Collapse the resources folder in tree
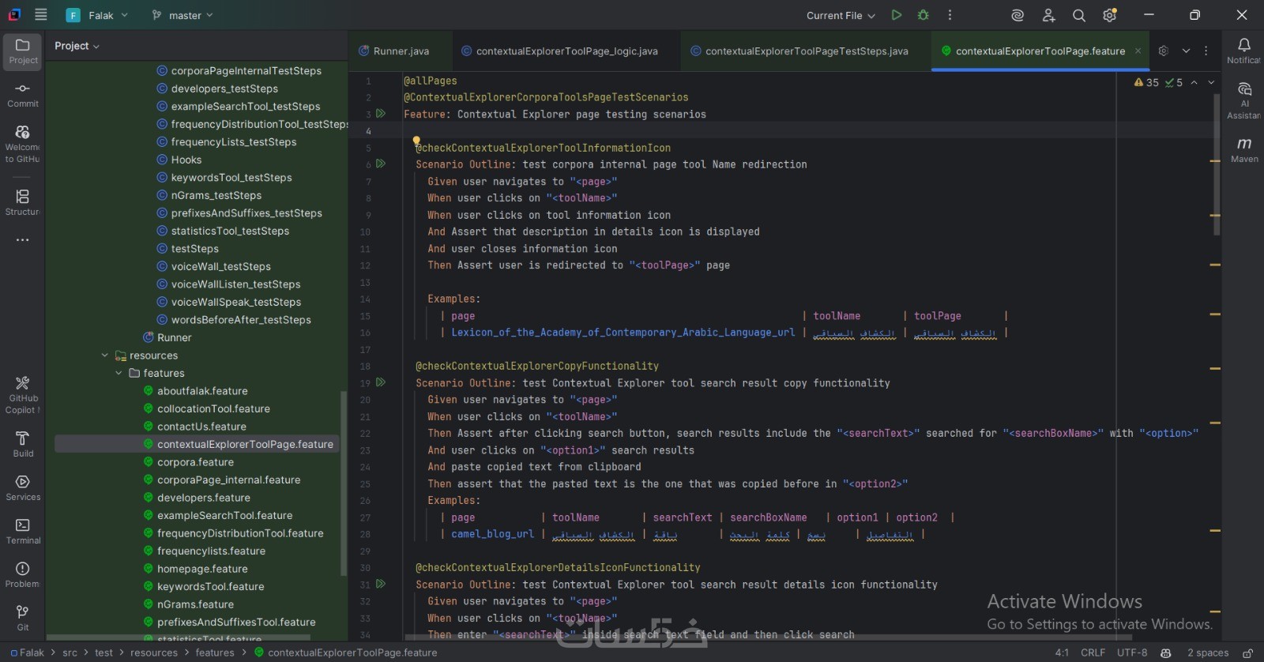This screenshot has height=662, width=1264. (105, 355)
